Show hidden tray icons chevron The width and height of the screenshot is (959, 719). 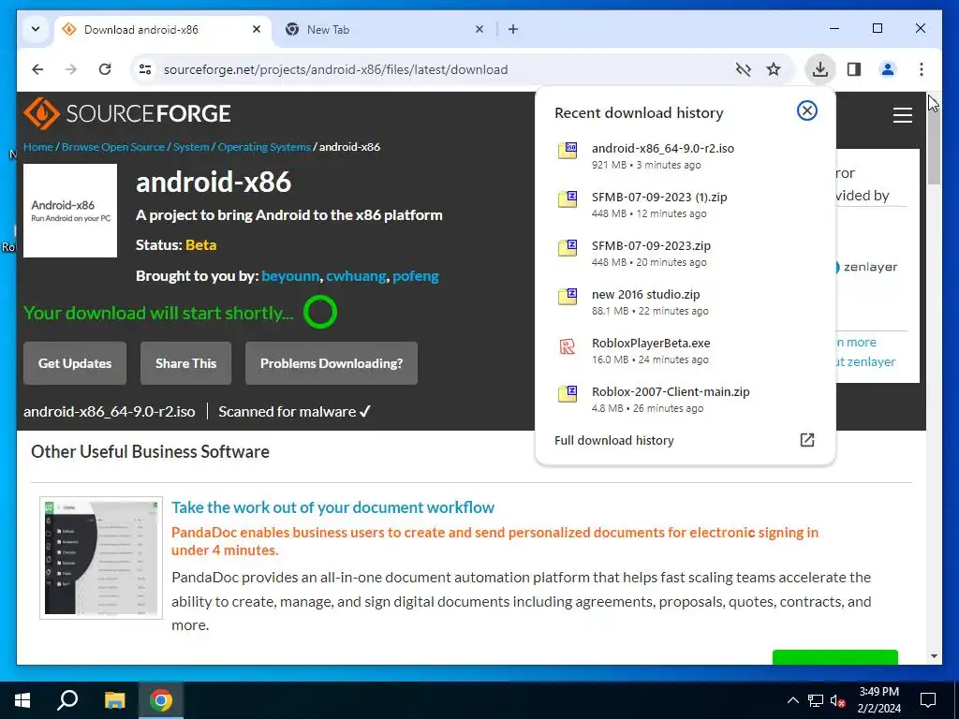pos(792,700)
